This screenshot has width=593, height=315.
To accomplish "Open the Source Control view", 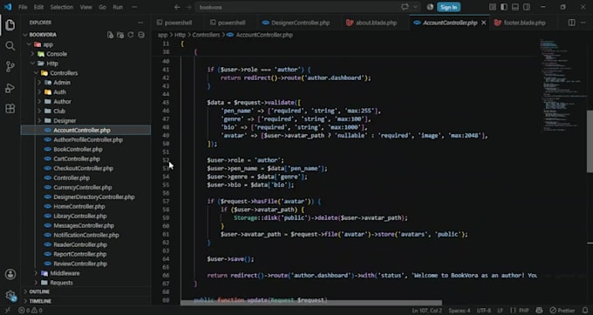I will [x=10, y=67].
